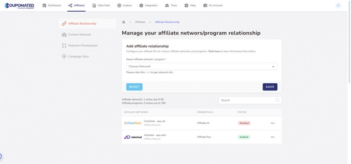Click the CREDENTIALS column header
Image resolution: width=351 pixels, height=164 pixels.
tap(205, 112)
